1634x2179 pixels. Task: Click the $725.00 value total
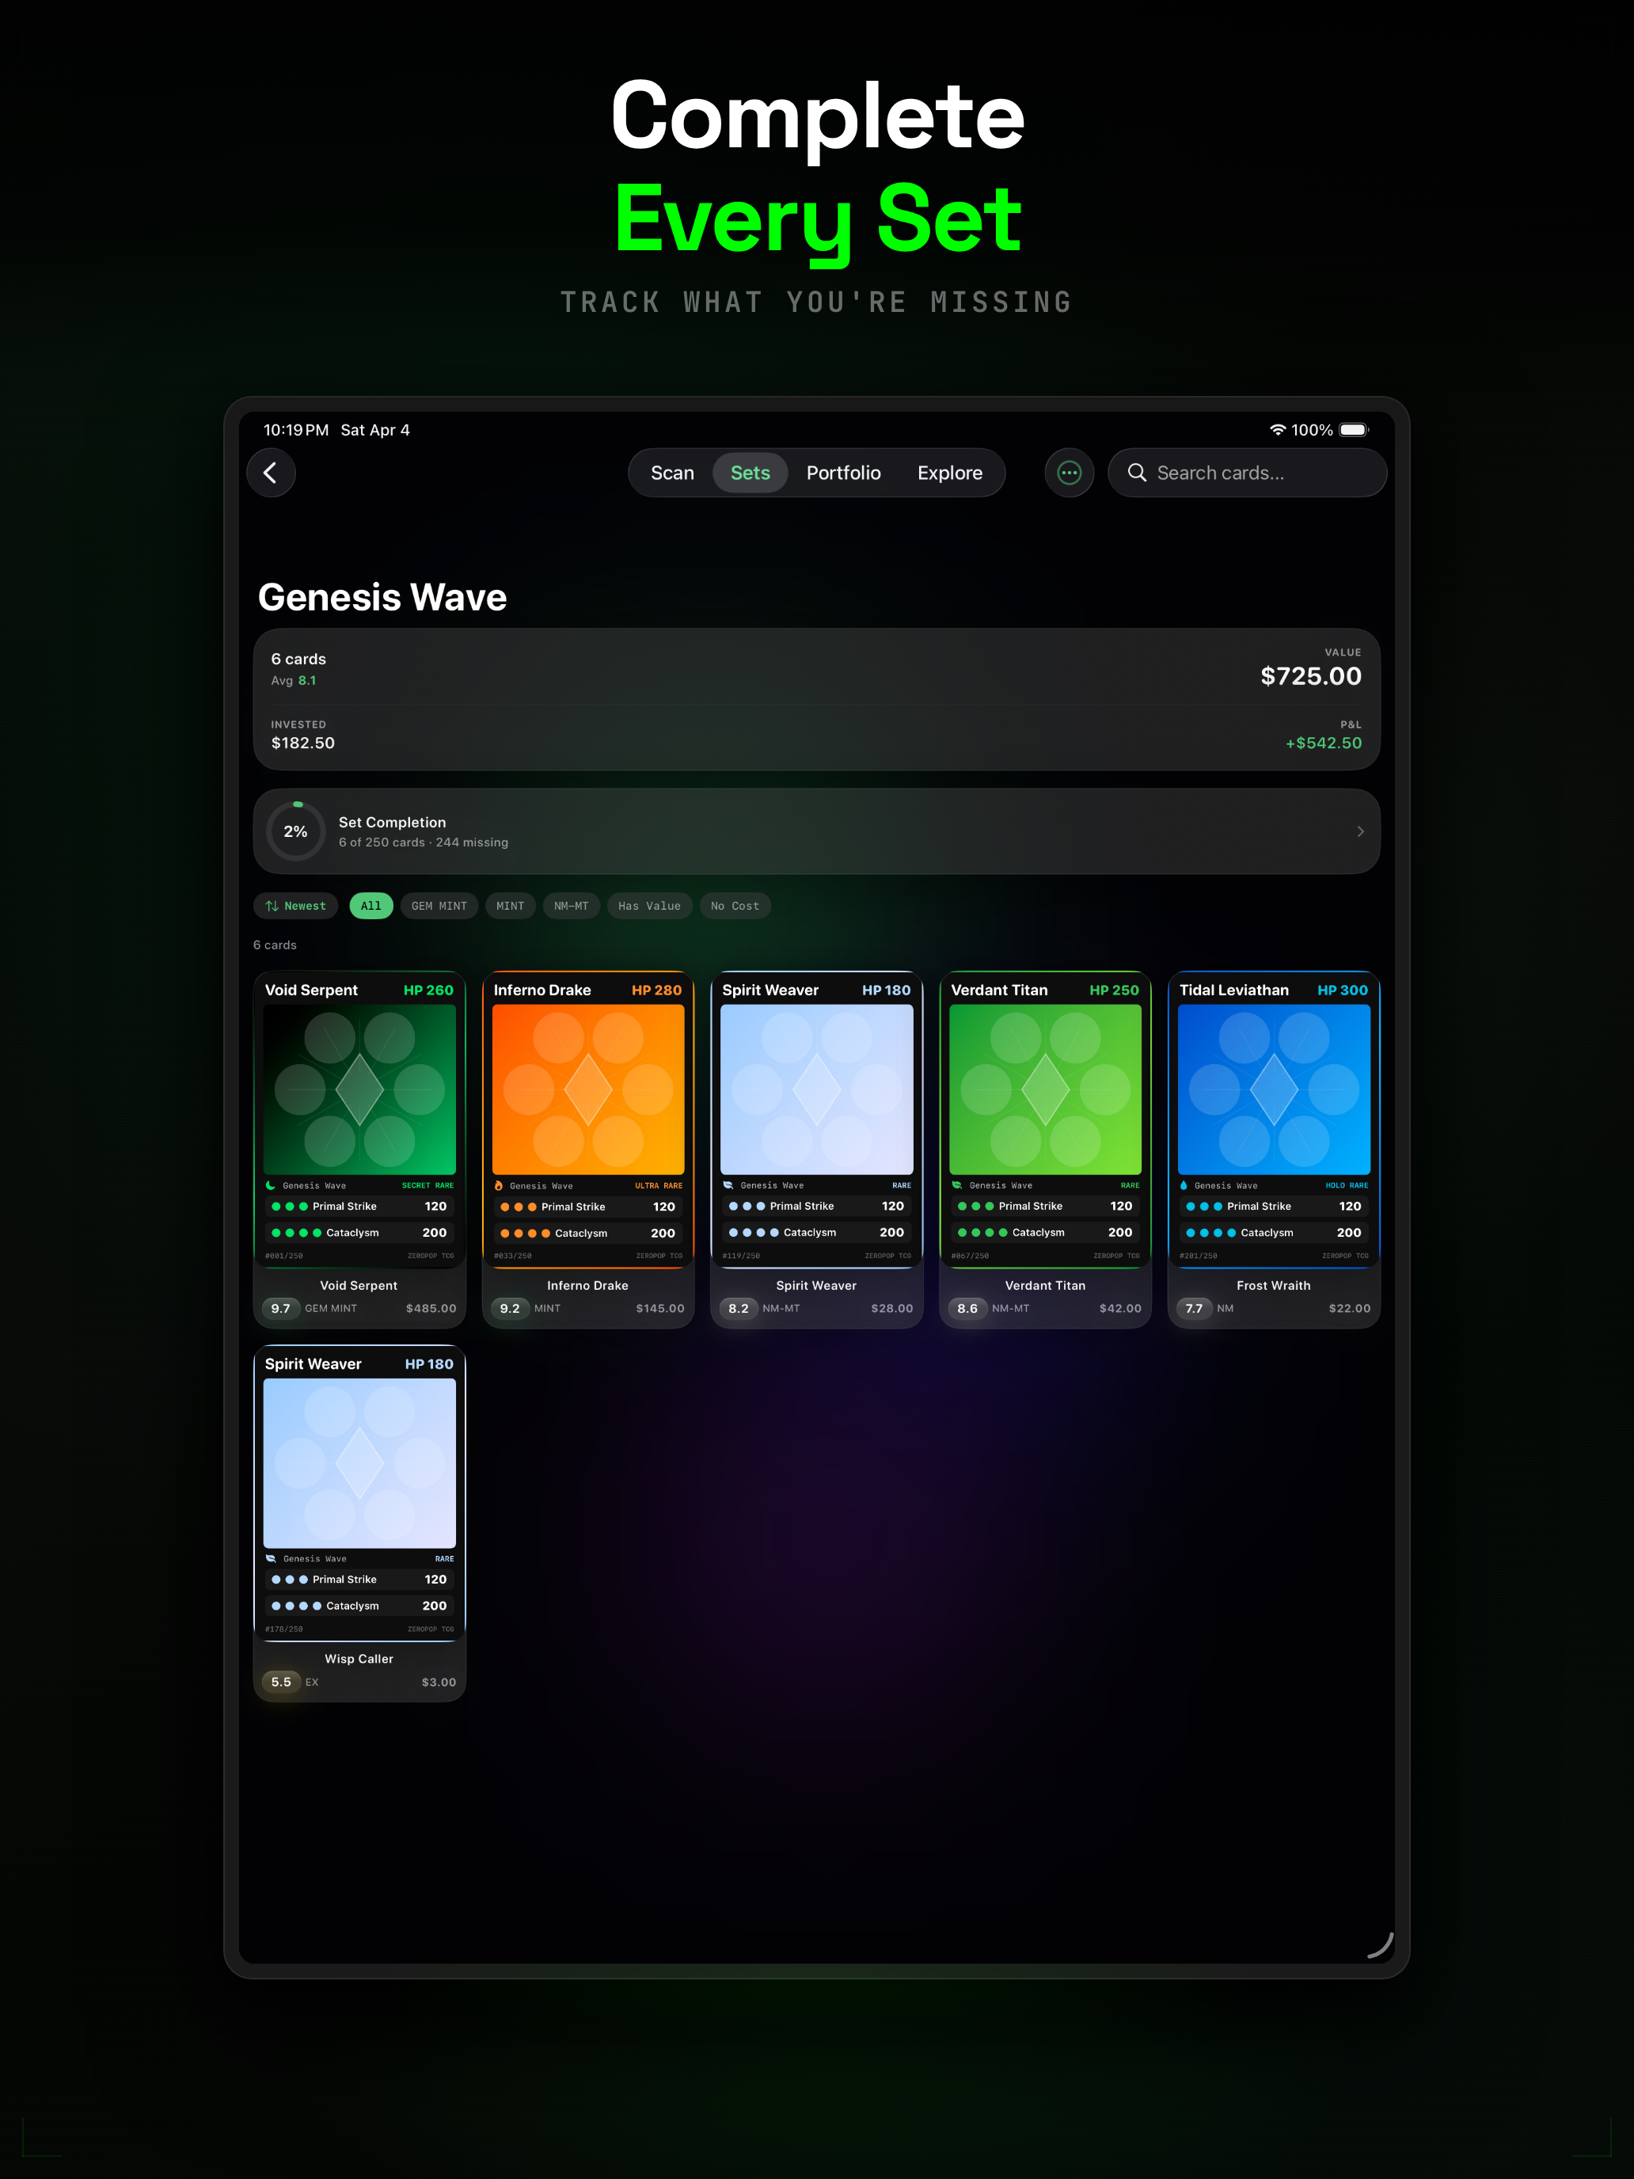[x=1311, y=677]
